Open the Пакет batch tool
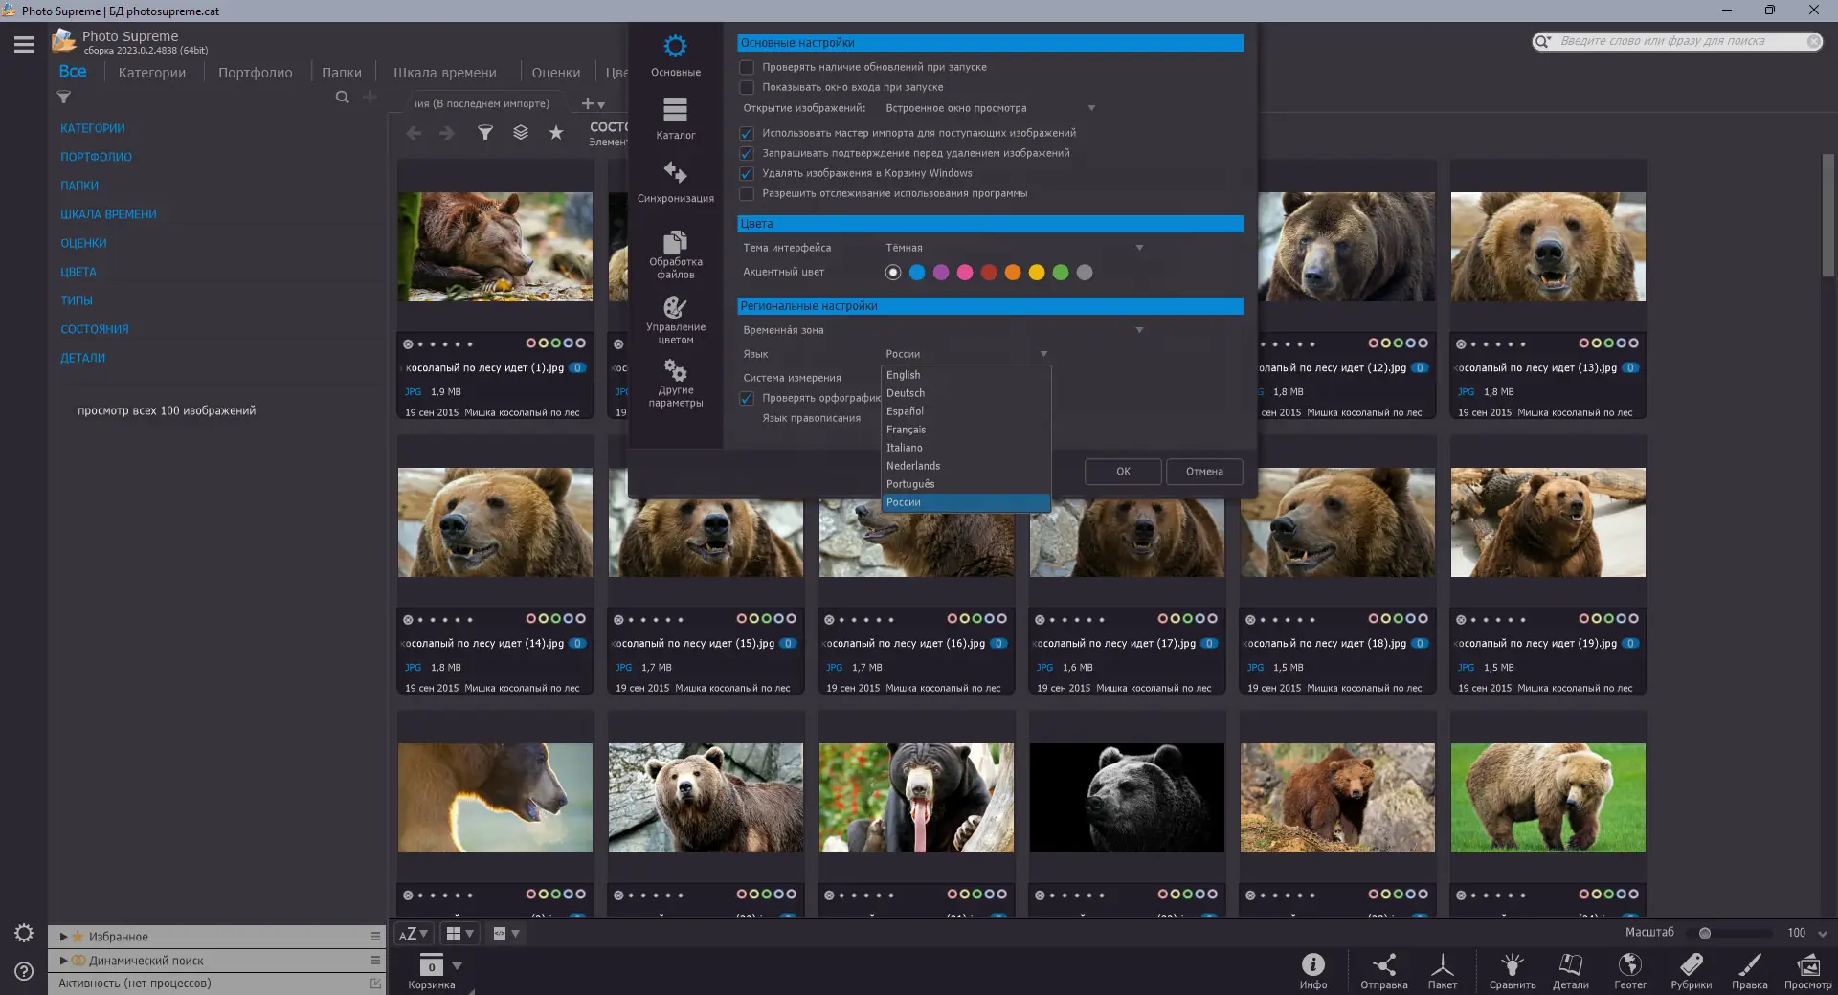Screen dimensions: 1838x995 tap(1443, 970)
